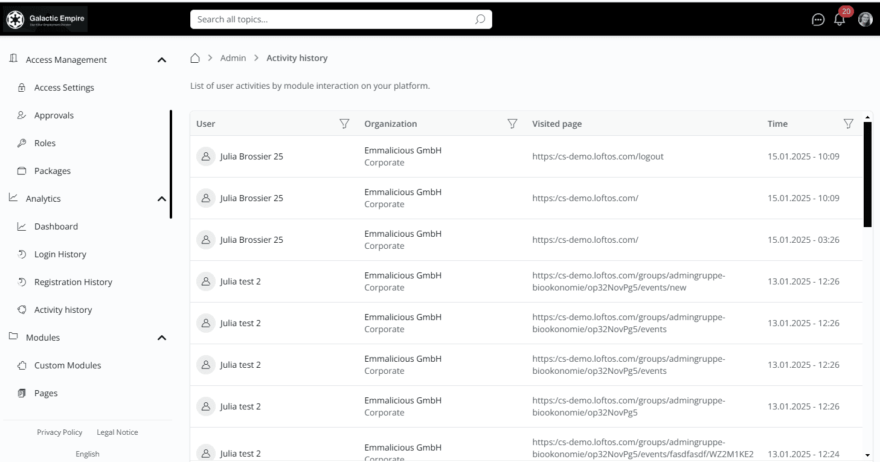Image resolution: width=880 pixels, height=462 pixels.
Task: Go to Registration History page
Action: (x=73, y=282)
